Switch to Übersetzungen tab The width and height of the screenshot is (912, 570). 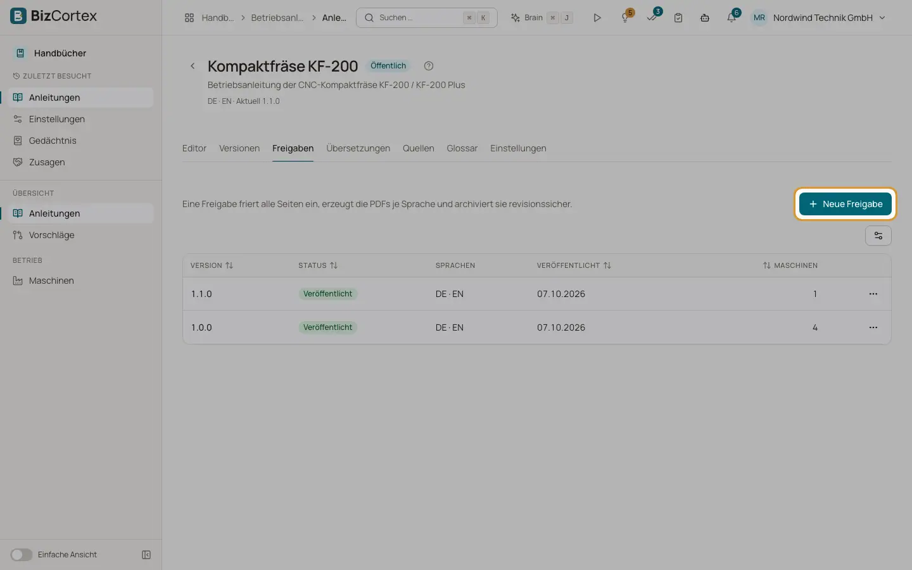pos(358,148)
